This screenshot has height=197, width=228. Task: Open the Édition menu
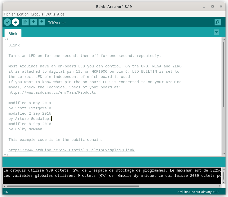pos(23,14)
